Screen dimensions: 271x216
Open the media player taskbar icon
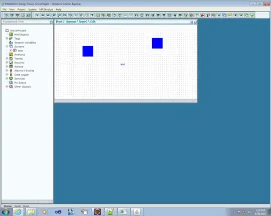click(45, 212)
